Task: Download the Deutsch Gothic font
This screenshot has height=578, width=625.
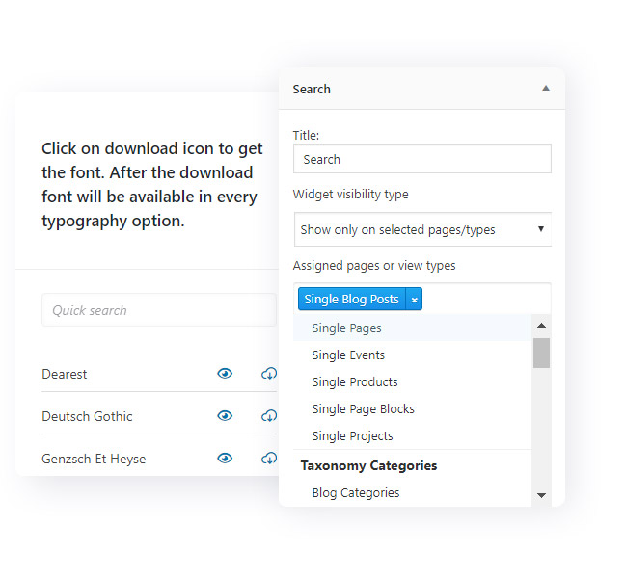Action: [x=269, y=416]
